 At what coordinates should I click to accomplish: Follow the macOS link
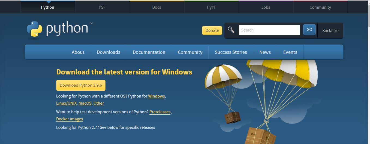click(x=85, y=103)
